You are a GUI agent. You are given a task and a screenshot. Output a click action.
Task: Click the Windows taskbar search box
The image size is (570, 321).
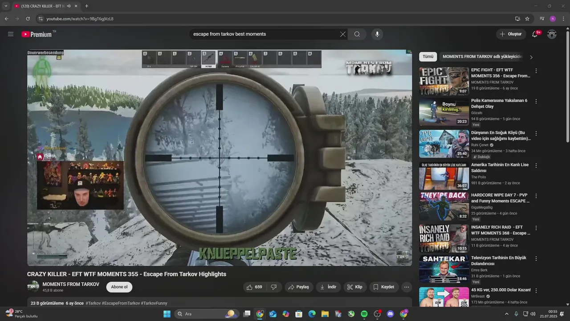[x=207, y=314]
